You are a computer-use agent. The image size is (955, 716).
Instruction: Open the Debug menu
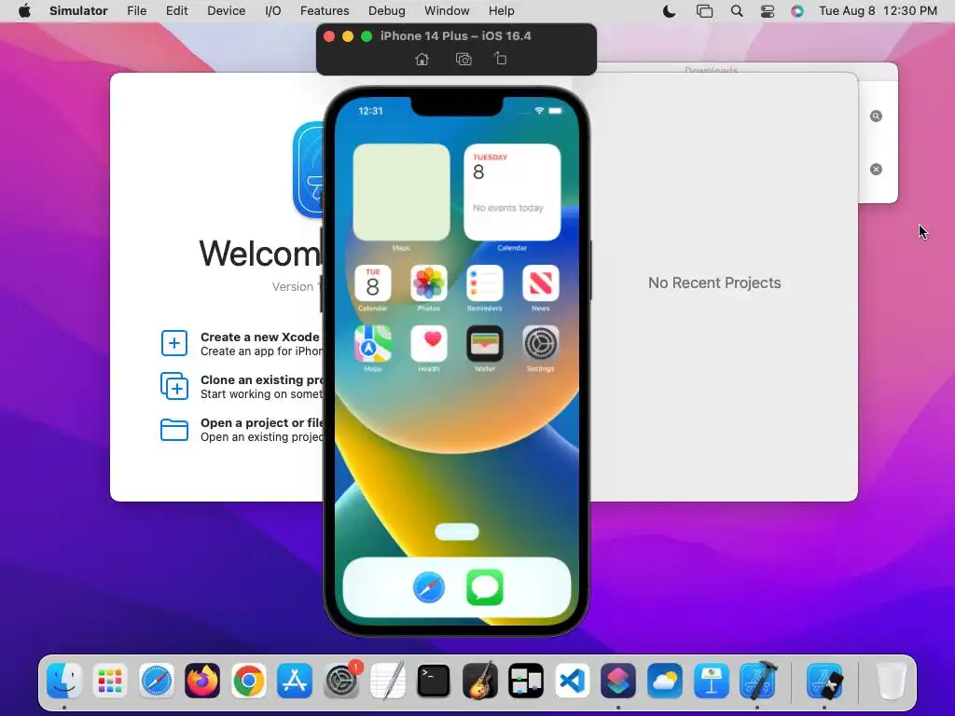(387, 11)
